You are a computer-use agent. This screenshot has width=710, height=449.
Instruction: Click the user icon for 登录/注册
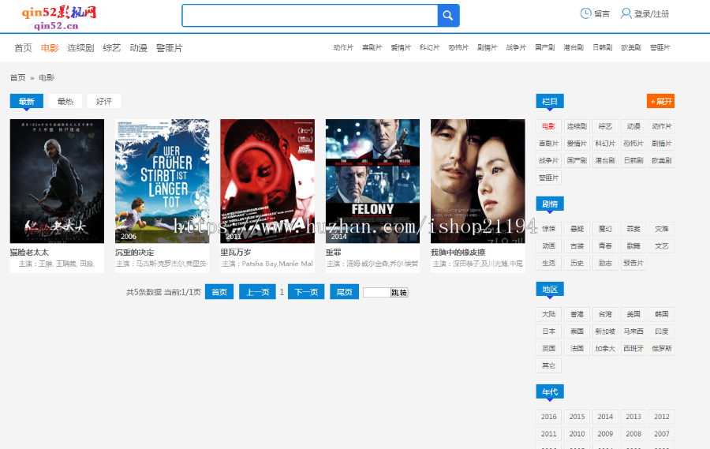[626, 13]
